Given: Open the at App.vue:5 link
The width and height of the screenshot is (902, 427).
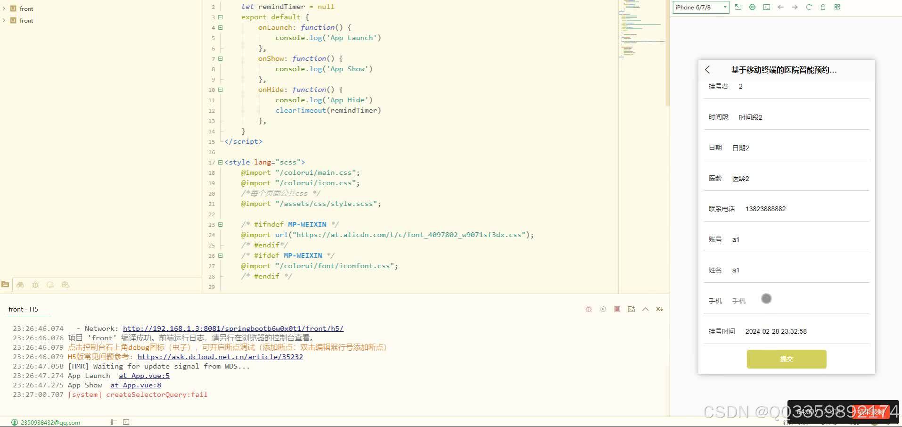Looking at the screenshot, I should click(144, 376).
